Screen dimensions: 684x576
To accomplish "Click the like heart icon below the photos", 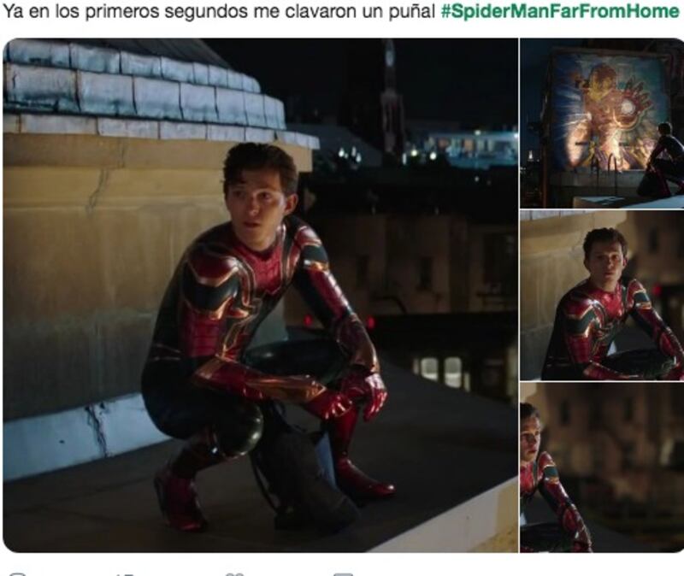I will point(234,574).
